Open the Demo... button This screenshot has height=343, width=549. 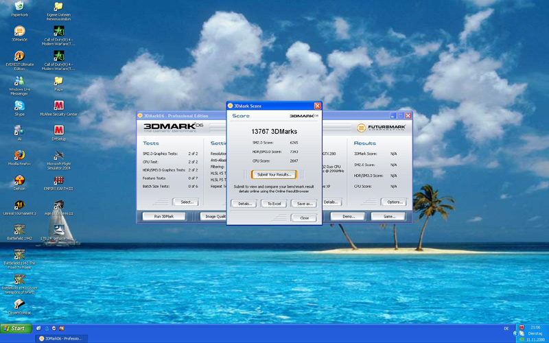tap(348, 216)
